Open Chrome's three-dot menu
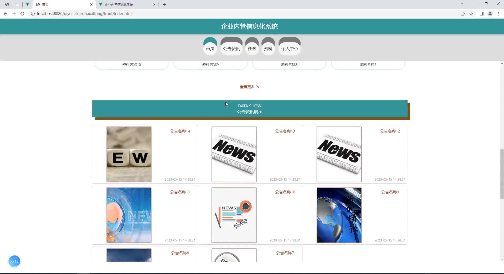Image resolution: width=504 pixels, height=274 pixels. [x=498, y=14]
